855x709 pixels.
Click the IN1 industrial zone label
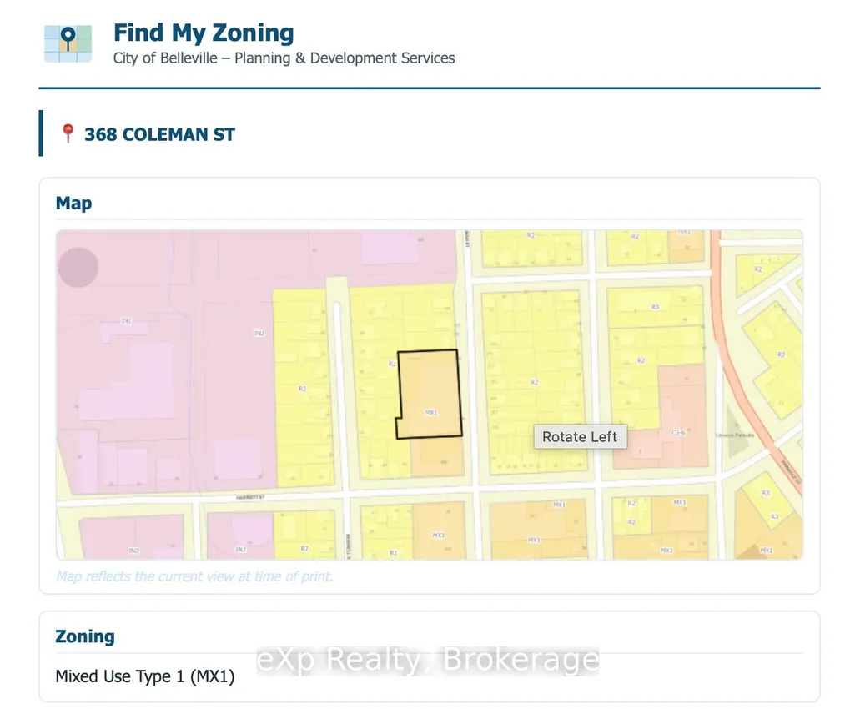click(126, 320)
